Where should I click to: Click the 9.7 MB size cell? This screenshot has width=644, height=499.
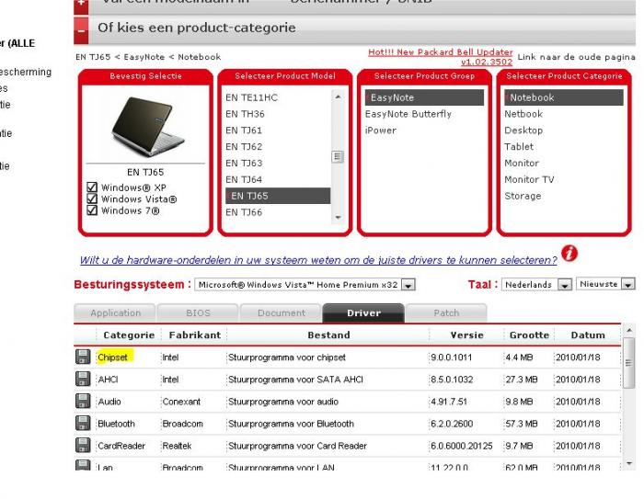[519, 446]
